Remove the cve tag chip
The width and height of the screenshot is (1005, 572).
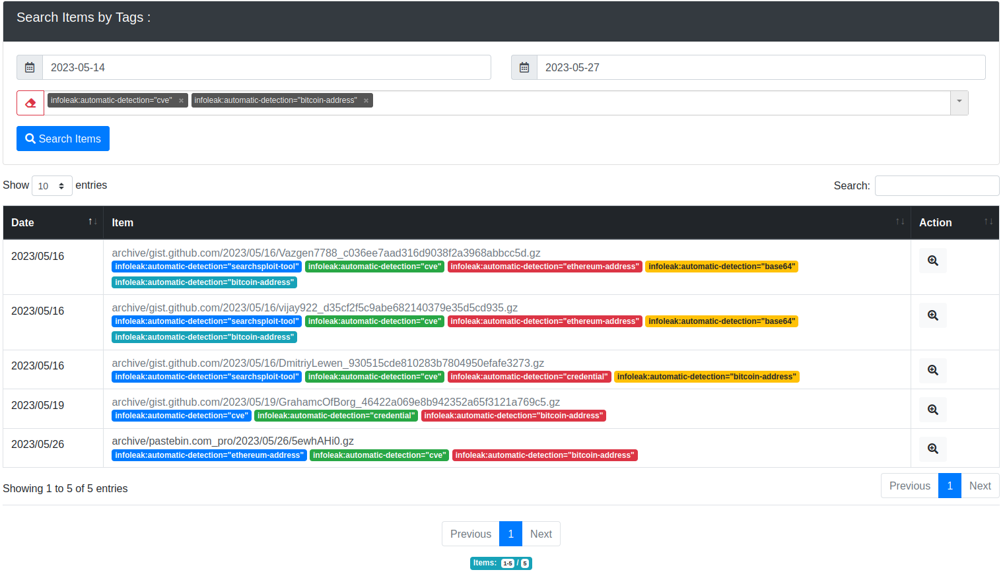(x=180, y=100)
